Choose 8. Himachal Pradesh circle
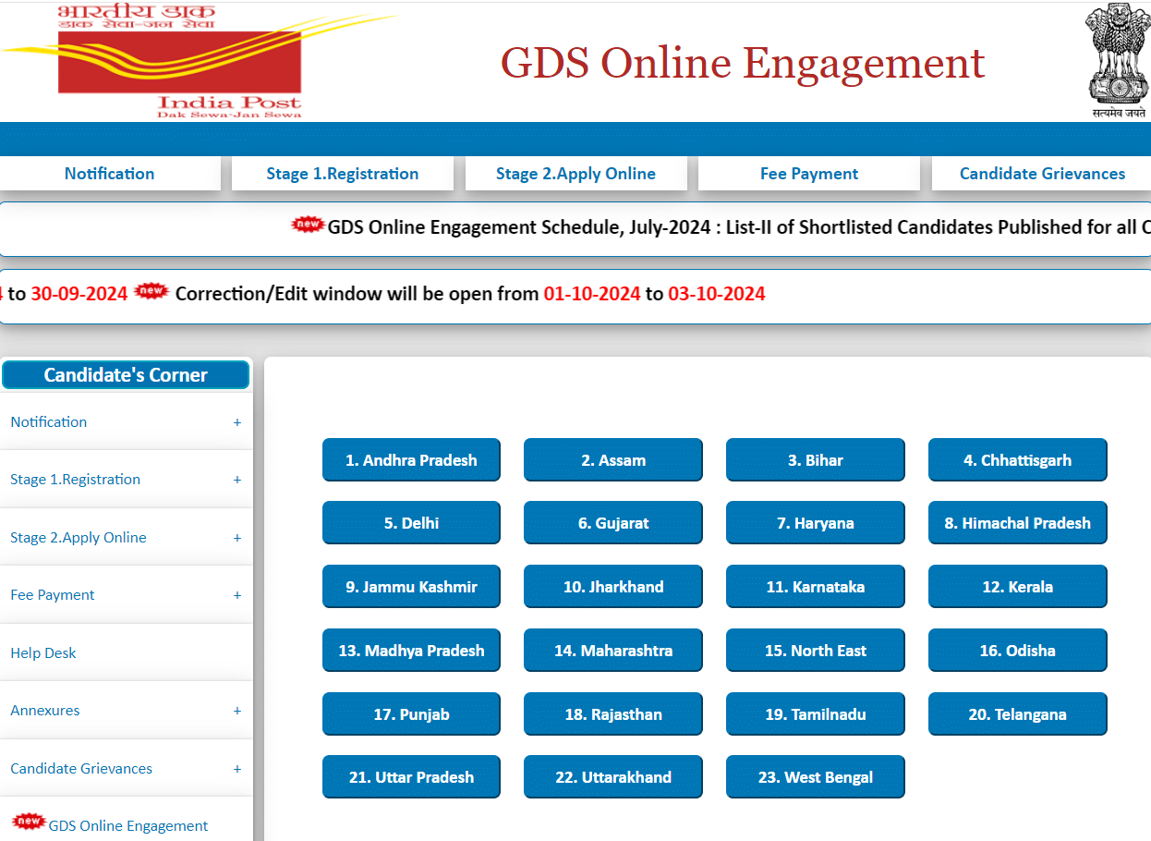Viewport: 1151px width, 841px height. (1018, 523)
